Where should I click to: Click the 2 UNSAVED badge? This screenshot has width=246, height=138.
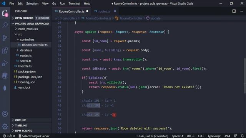pyautogui.click(x=42, y=18)
